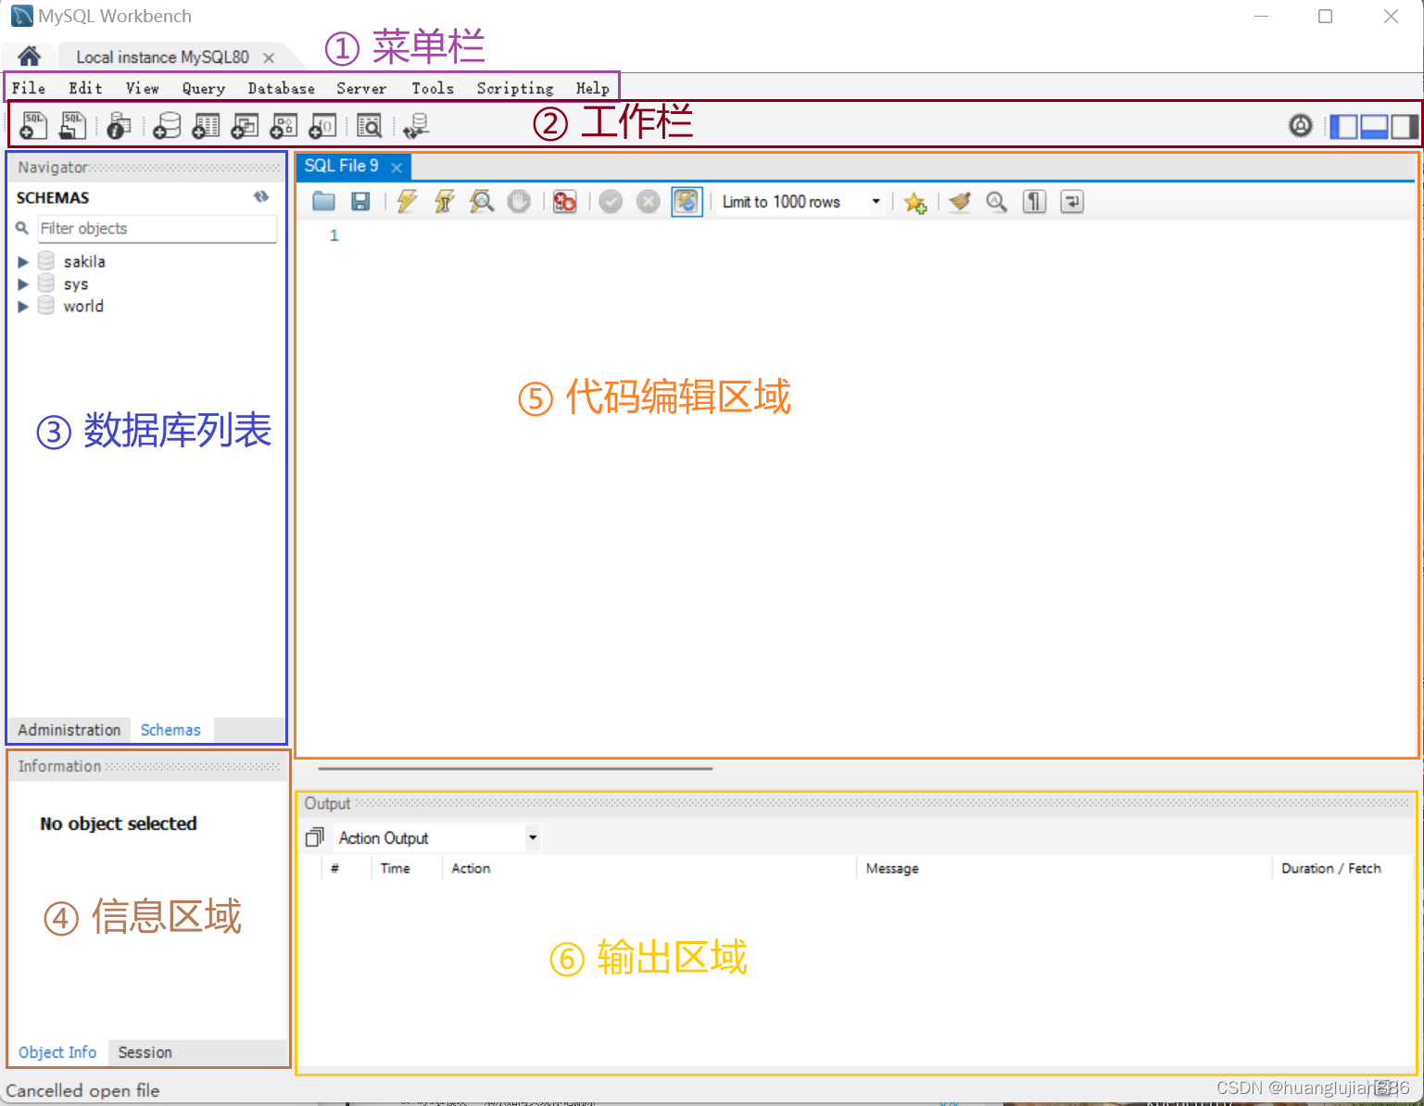Viewport: 1424px width, 1106px height.
Task: Toggle word wrapping in editor
Action: pyautogui.click(x=1072, y=201)
